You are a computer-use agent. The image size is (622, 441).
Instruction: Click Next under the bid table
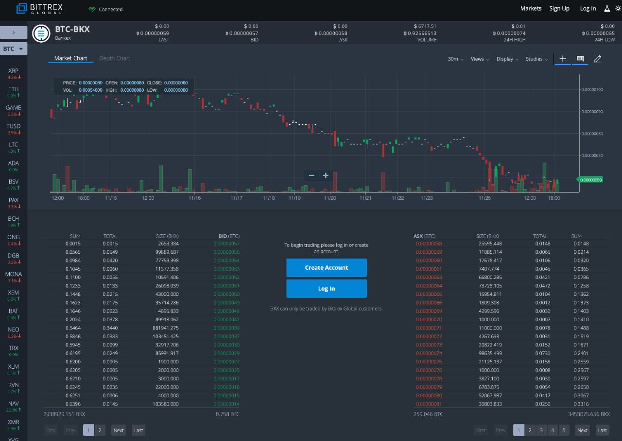click(119, 430)
